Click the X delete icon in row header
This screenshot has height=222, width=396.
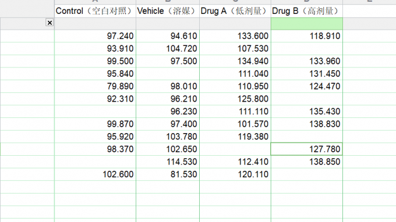[49, 23]
